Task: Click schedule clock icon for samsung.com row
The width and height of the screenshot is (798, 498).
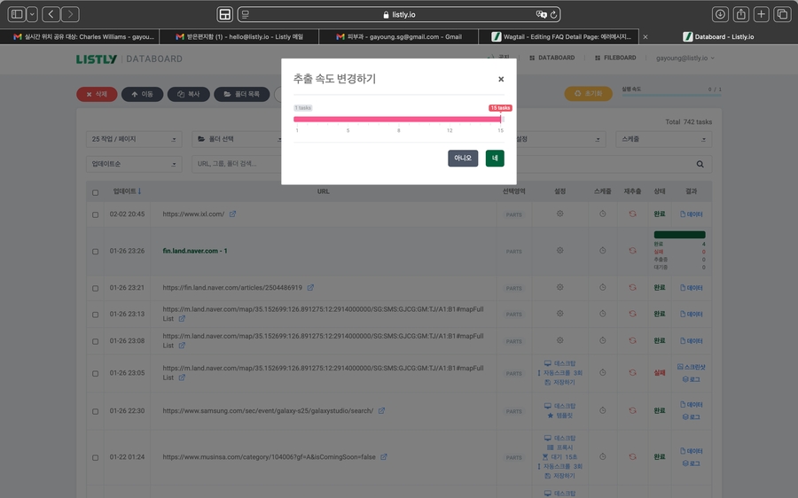Action: pos(603,410)
